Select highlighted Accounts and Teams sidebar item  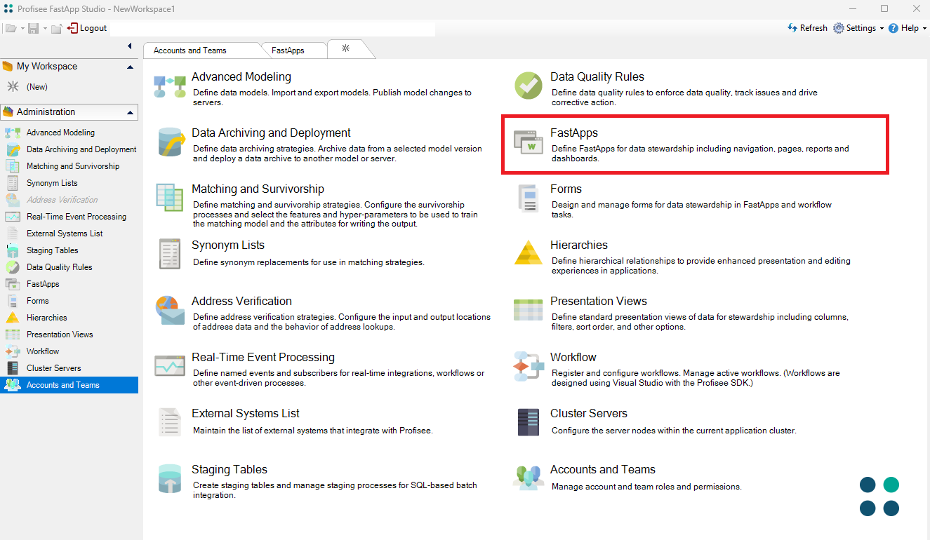(69, 385)
